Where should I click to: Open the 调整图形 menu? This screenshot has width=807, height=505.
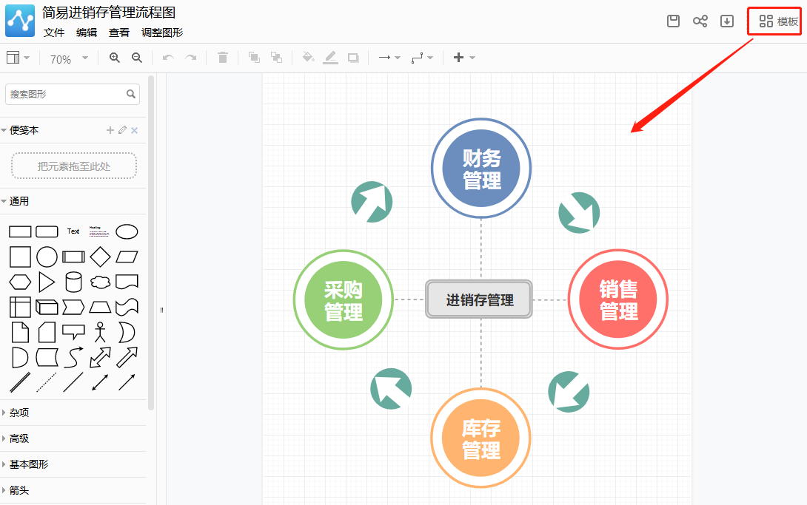[x=162, y=33]
